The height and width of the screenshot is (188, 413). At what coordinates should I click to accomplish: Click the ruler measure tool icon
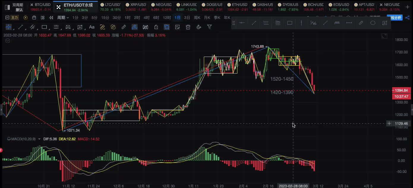[124, 27]
